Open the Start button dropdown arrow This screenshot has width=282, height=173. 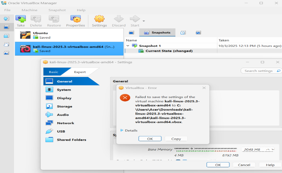click(x=144, y=21)
